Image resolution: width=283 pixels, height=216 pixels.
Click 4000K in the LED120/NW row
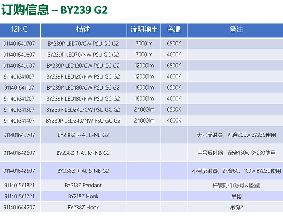point(174,77)
